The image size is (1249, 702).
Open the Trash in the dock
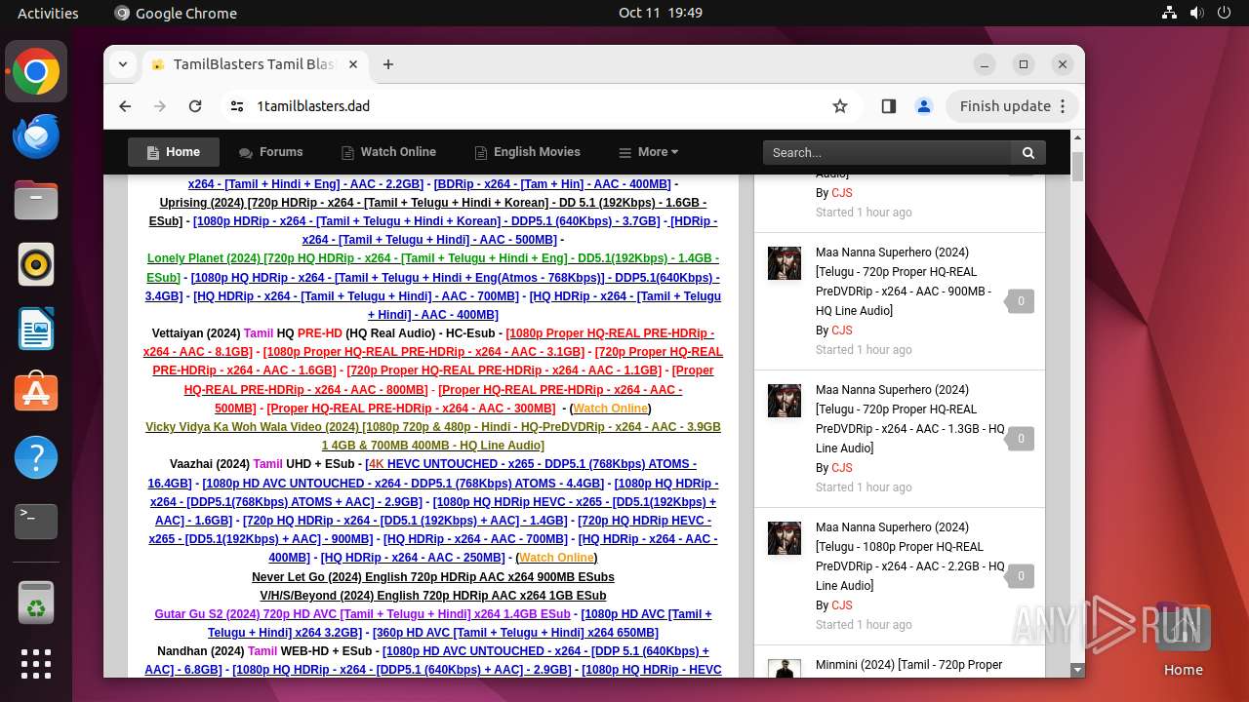click(x=36, y=602)
